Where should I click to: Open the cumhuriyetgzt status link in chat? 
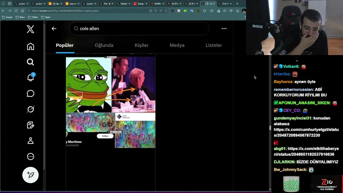point(306,132)
